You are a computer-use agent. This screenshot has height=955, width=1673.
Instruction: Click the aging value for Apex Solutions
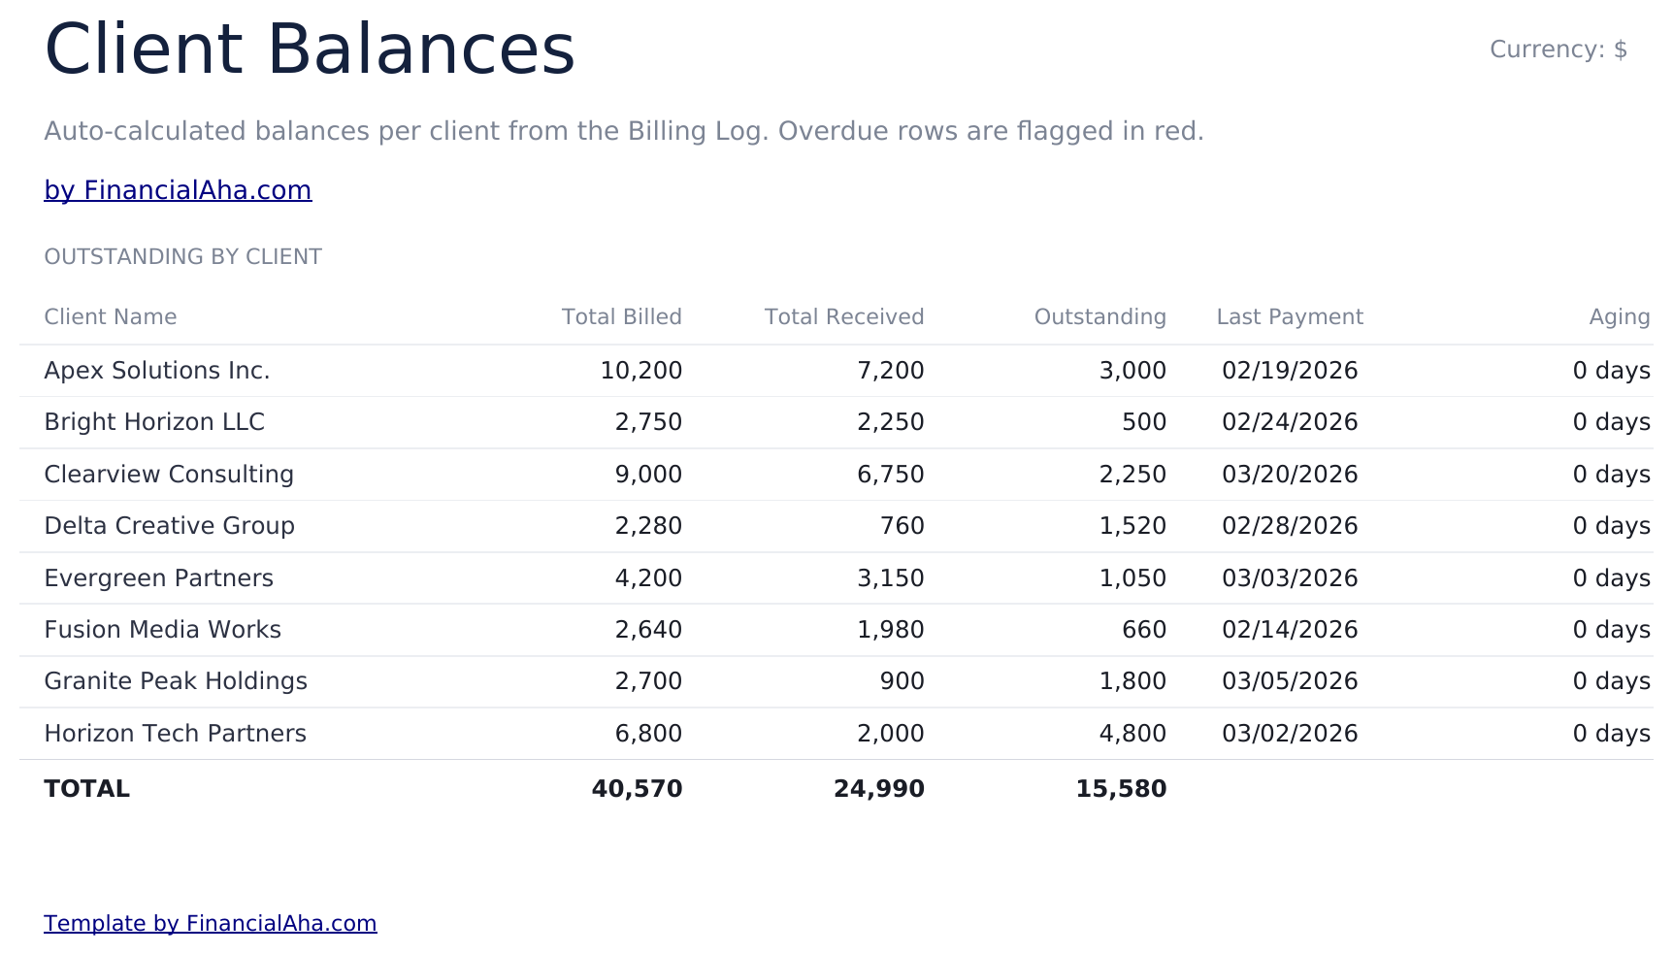(1612, 371)
